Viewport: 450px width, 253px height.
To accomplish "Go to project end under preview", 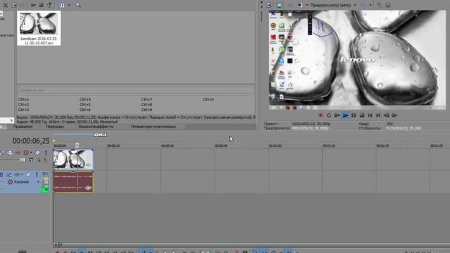I will click(x=378, y=115).
